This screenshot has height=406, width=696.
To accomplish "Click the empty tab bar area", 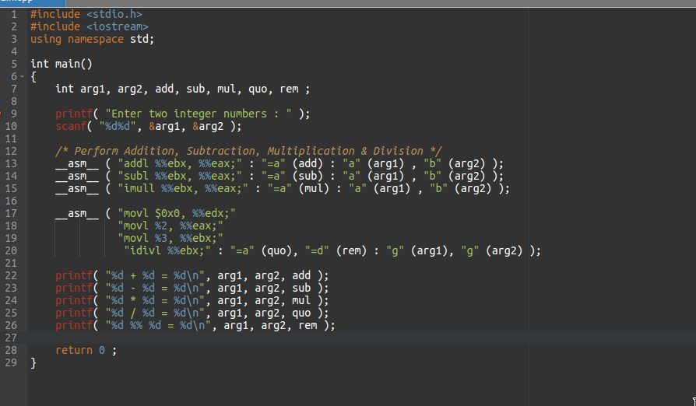I will 381,2.
